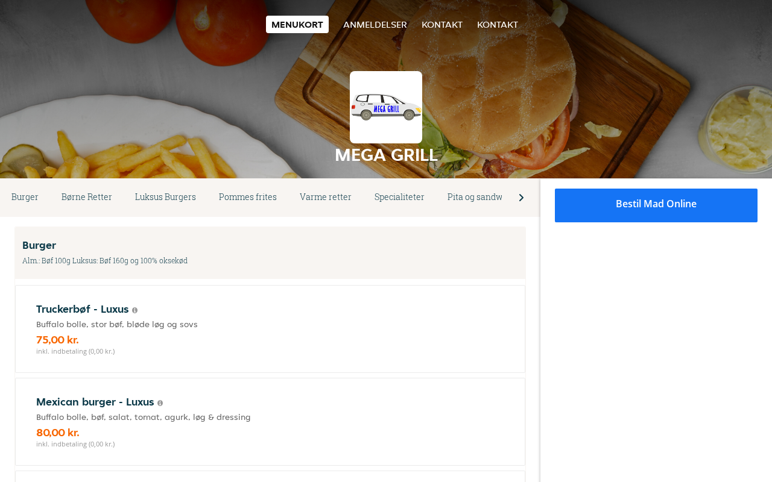The image size is (772, 482).
Task: Jump to Børne Retter category
Action: (x=87, y=197)
